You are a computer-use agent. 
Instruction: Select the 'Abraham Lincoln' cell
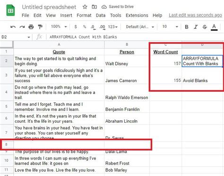point(127,118)
